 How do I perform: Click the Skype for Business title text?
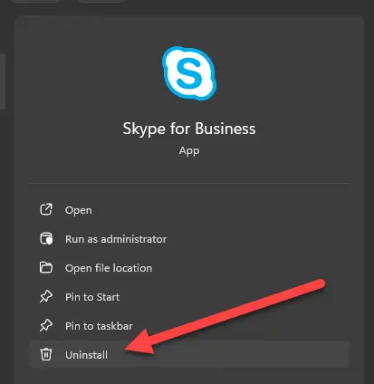189,129
